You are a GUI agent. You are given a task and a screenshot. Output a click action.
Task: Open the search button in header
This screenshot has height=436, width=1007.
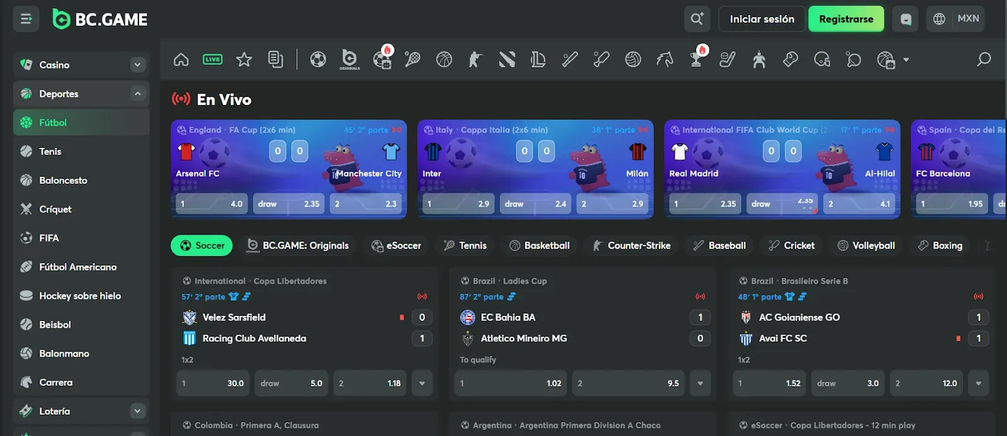(697, 19)
